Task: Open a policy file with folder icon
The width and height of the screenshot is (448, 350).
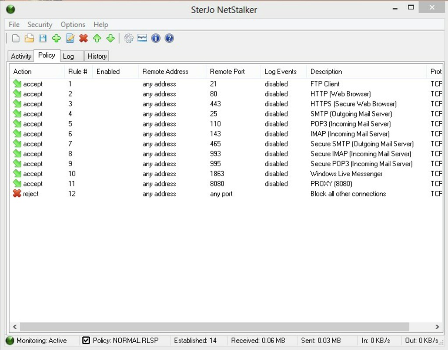Action: coord(29,38)
